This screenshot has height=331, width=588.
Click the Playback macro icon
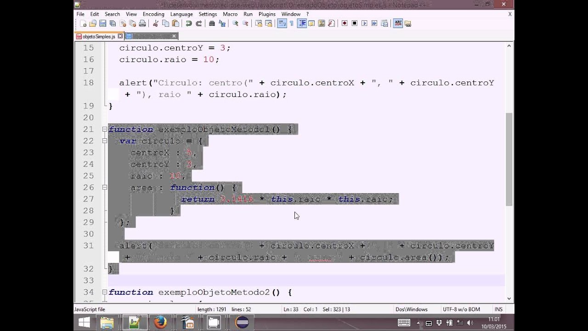tap(364, 23)
